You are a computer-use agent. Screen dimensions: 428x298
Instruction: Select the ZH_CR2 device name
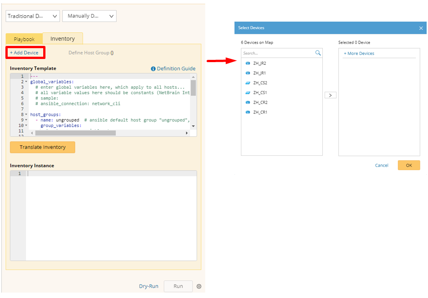(x=261, y=103)
